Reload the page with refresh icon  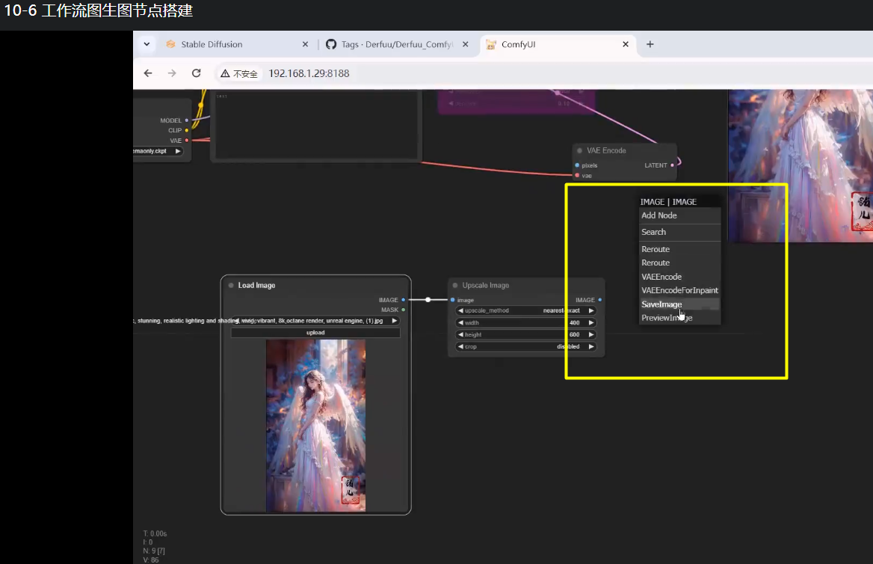197,73
